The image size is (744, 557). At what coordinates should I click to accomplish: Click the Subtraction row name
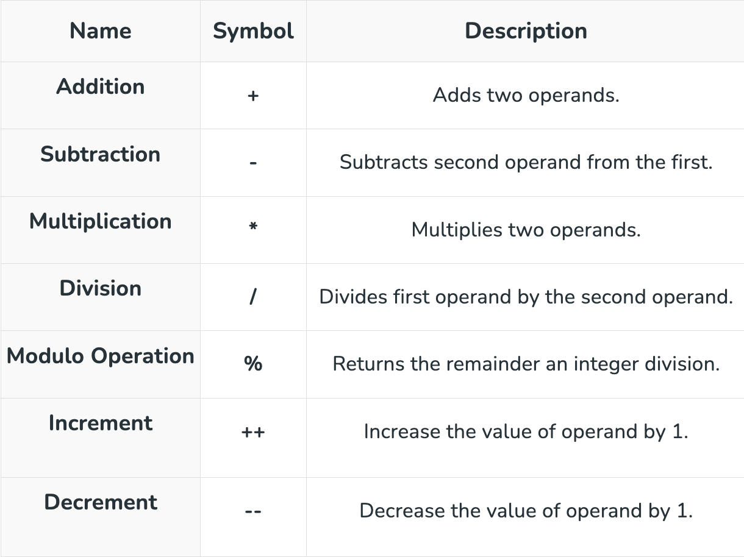point(101,154)
